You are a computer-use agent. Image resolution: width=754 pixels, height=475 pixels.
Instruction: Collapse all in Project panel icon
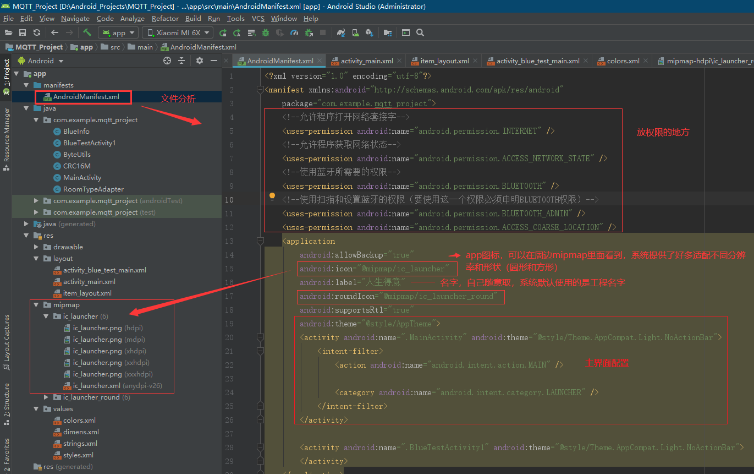click(x=181, y=61)
